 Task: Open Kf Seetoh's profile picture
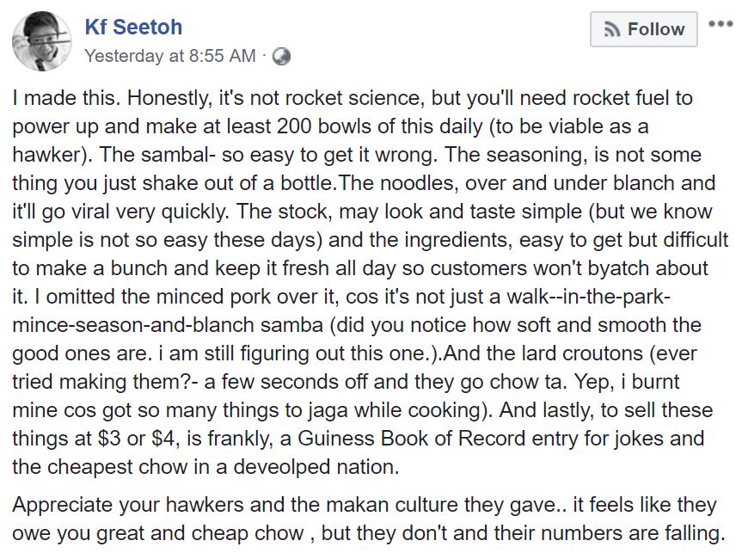(41, 40)
